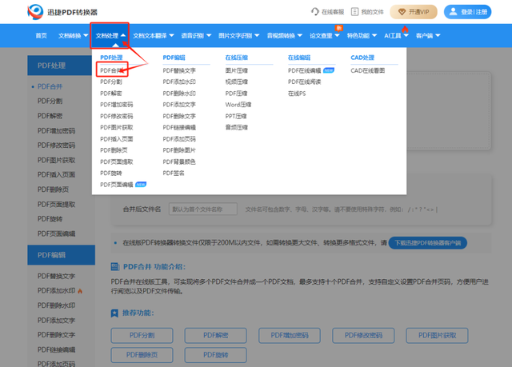Image resolution: width=512 pixels, height=367 pixels.
Task: Click the PDF处理 sidebar section header
Action: (x=60, y=66)
